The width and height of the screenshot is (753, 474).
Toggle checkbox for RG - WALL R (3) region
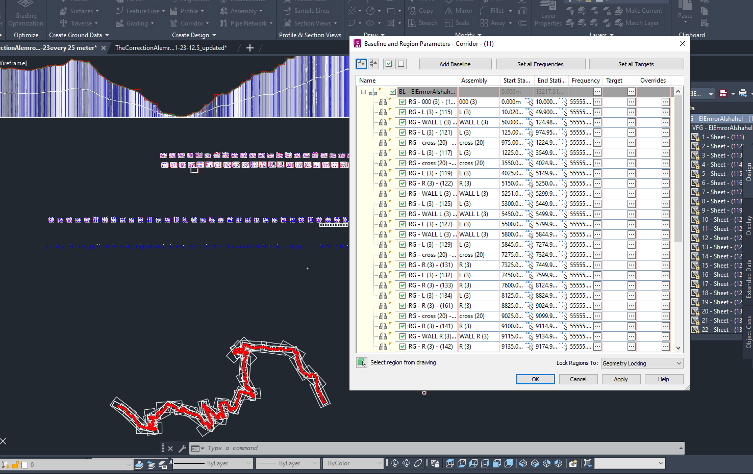coord(403,336)
